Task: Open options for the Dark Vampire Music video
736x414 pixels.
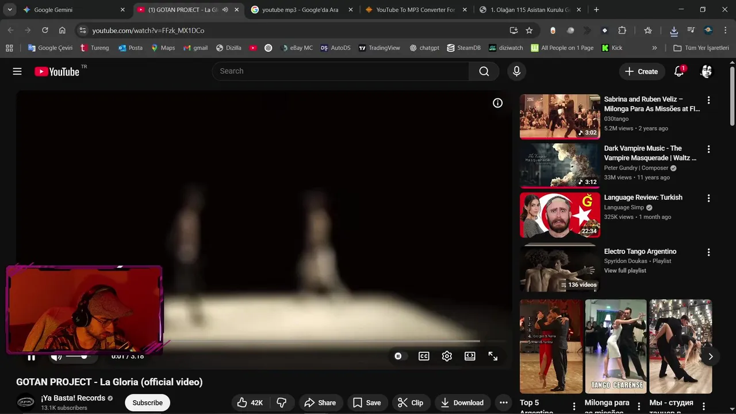Action: [x=708, y=149]
